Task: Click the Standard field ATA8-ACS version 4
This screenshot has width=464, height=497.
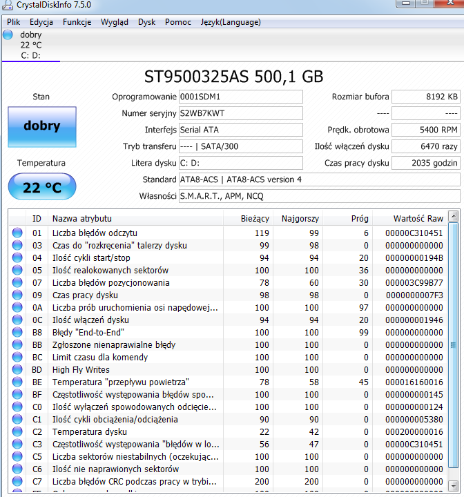Action: point(320,179)
